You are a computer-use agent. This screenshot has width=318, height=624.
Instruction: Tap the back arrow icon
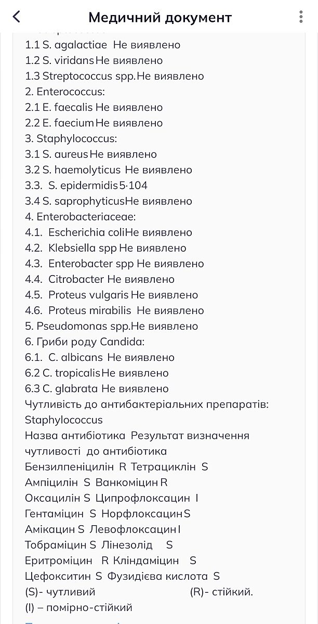tap(17, 17)
